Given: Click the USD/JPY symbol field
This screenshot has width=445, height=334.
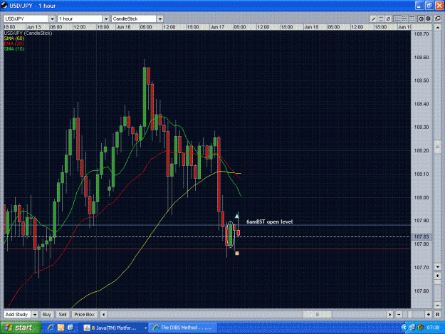Looking at the screenshot, I should point(26,19).
